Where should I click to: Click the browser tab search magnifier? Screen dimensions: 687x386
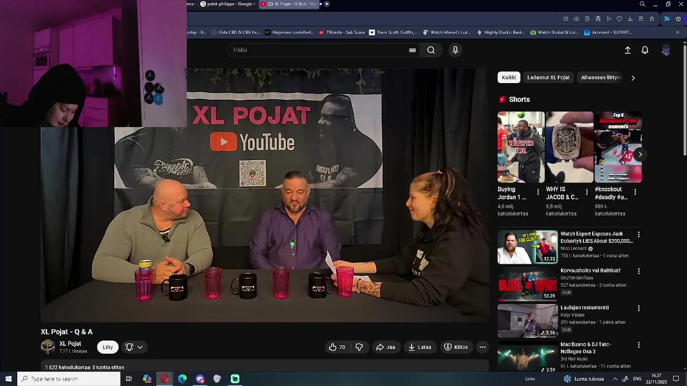642,4
